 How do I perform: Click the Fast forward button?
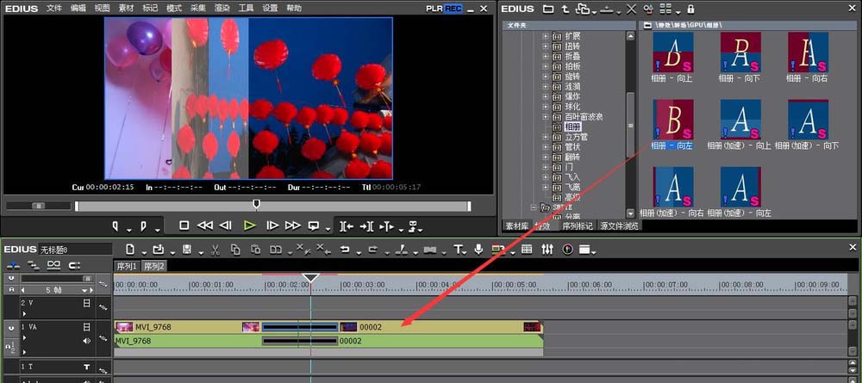click(x=292, y=225)
